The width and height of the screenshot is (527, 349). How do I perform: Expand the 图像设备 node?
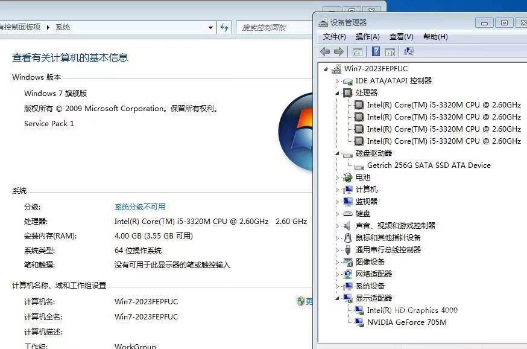pos(337,262)
